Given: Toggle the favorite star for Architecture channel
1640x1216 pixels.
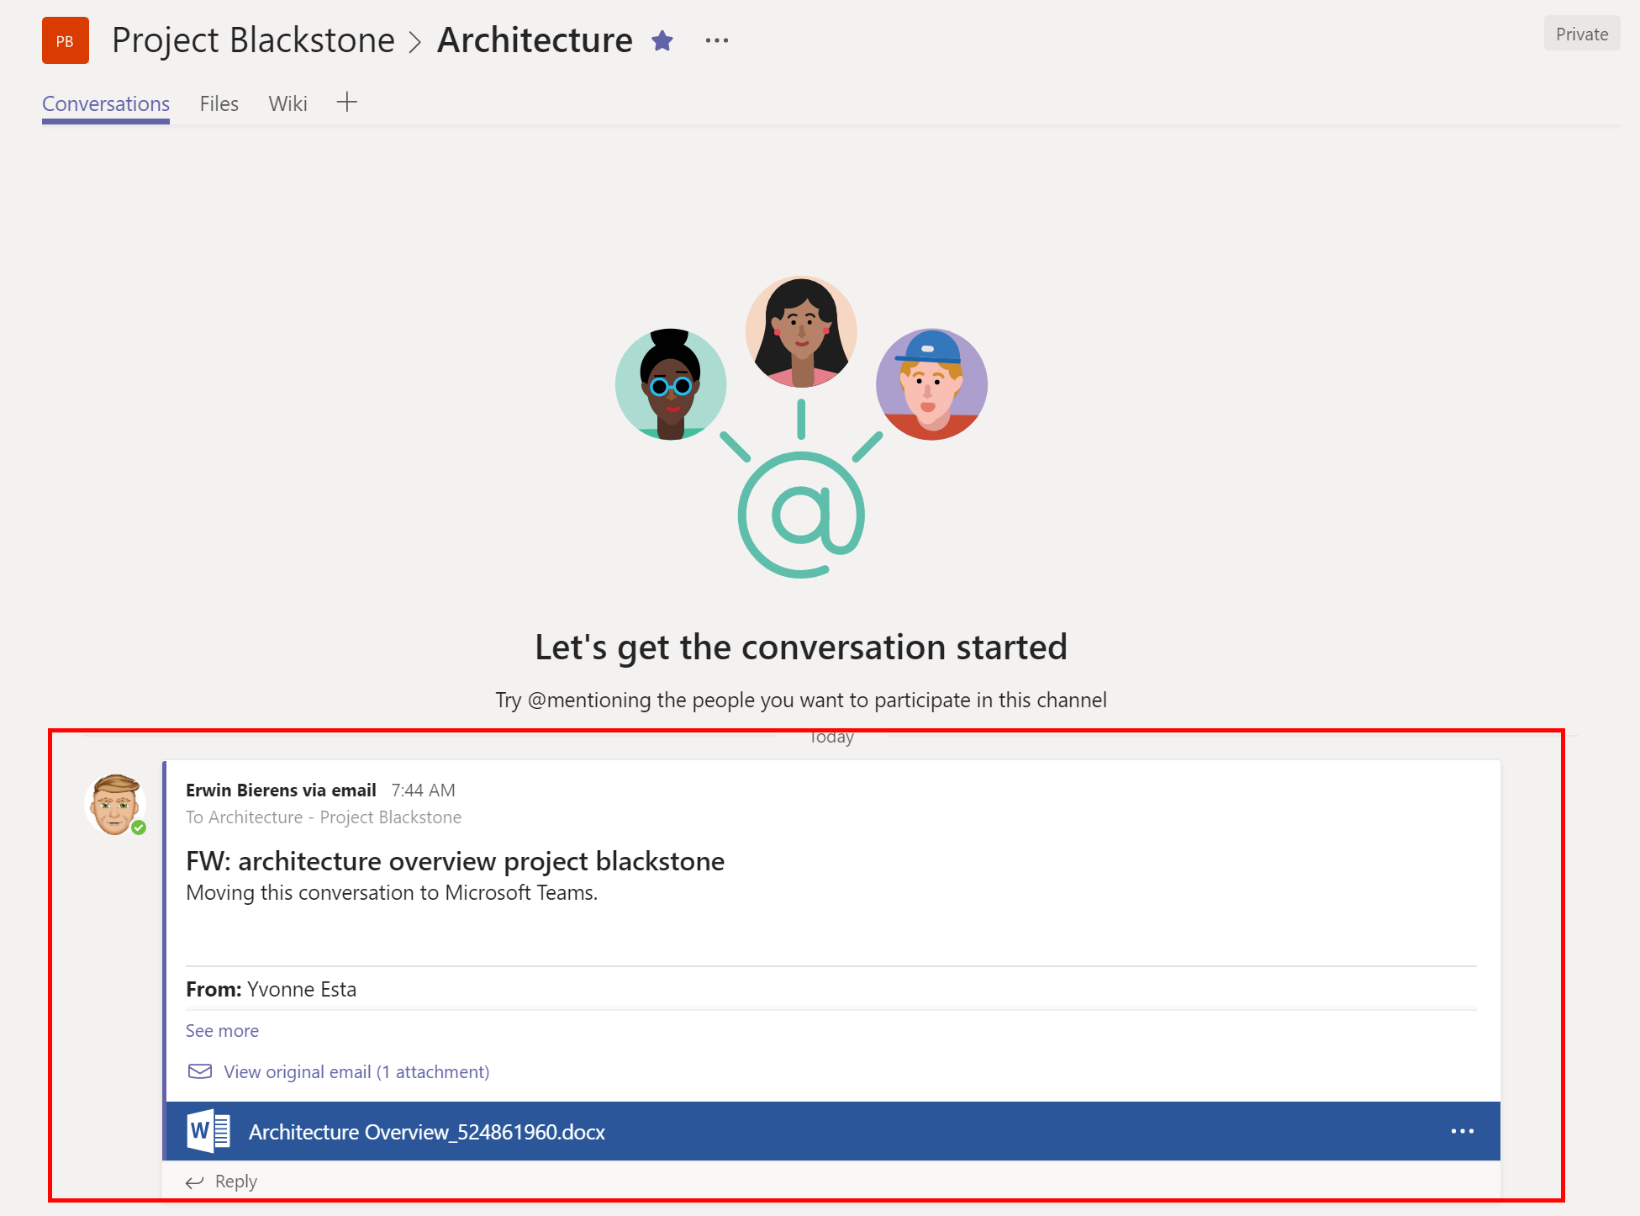Looking at the screenshot, I should [x=662, y=40].
